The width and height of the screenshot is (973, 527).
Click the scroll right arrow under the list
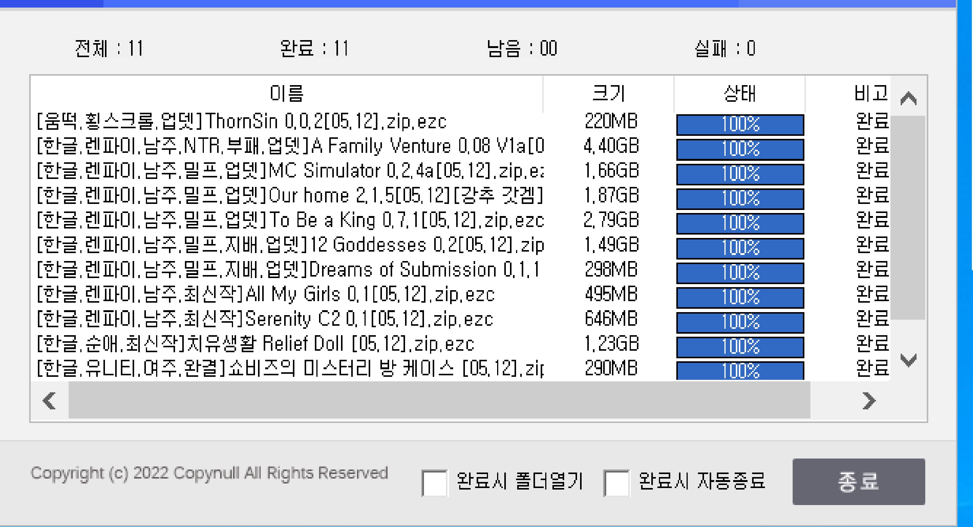pyautogui.click(x=868, y=401)
